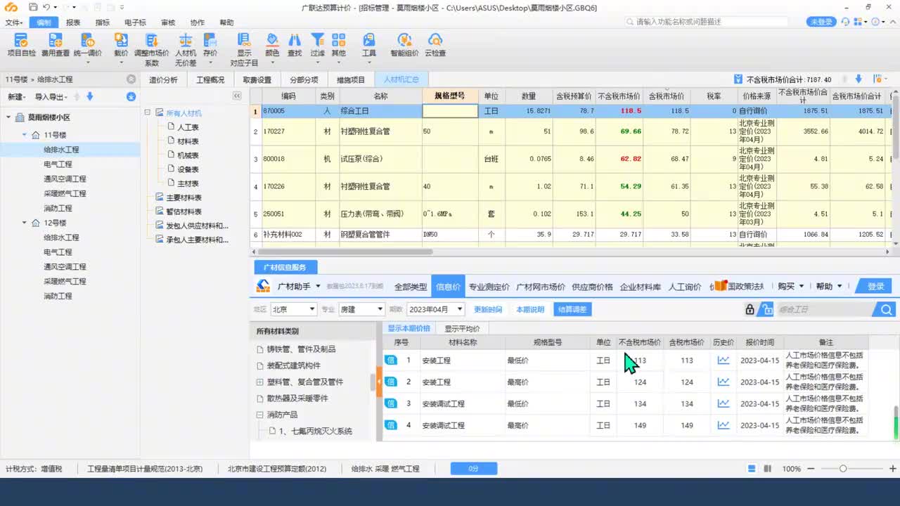900x506 pixels.
Task: Click the 项目自检 project self-check icon
Action: (x=21, y=40)
